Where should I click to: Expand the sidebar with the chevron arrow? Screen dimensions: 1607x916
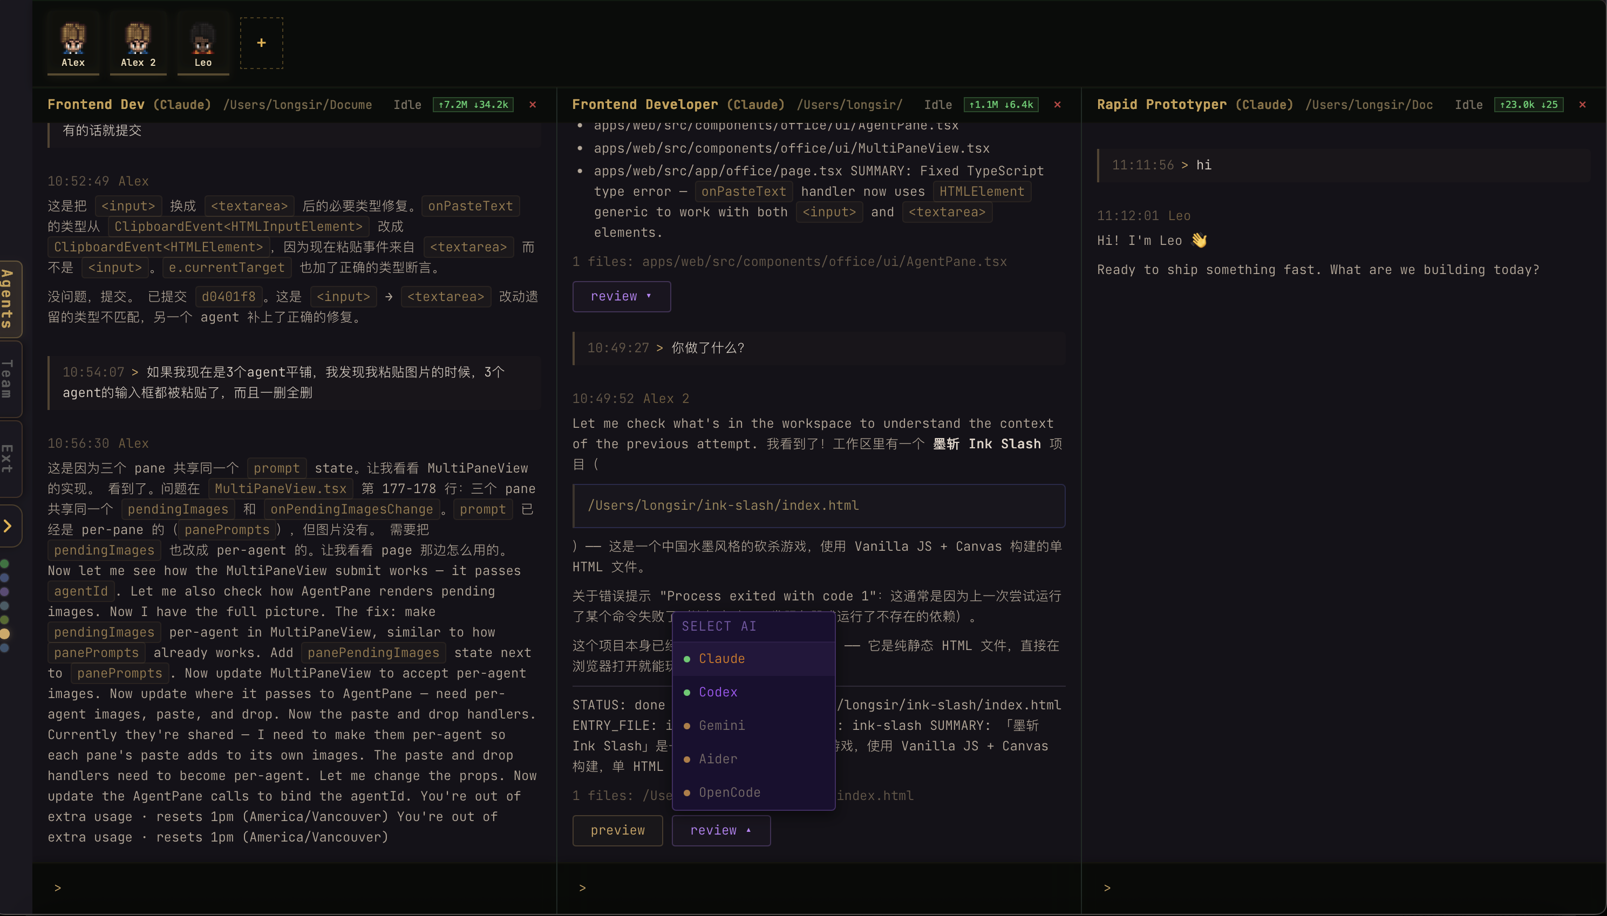pos(9,525)
